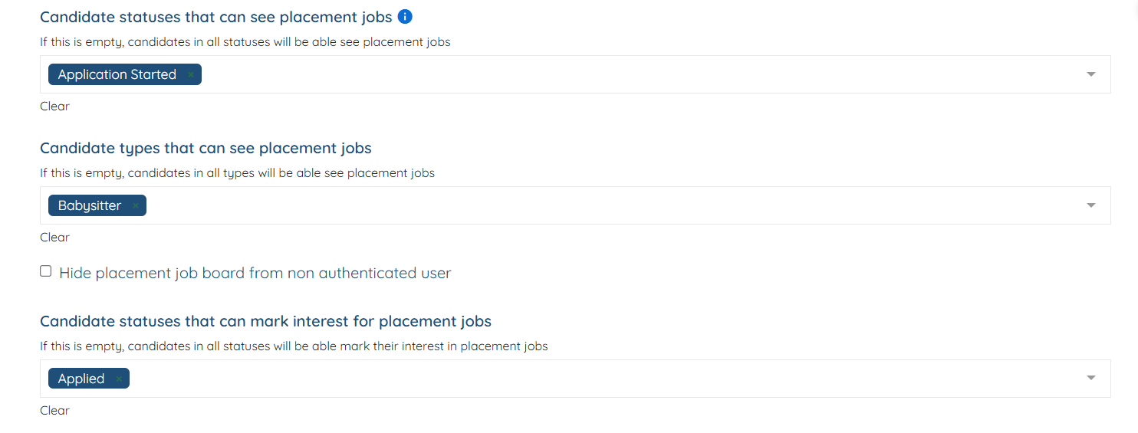Click the 'Candidate statuses that can mark interest' heading
This screenshot has width=1138, height=433.
tap(265, 321)
